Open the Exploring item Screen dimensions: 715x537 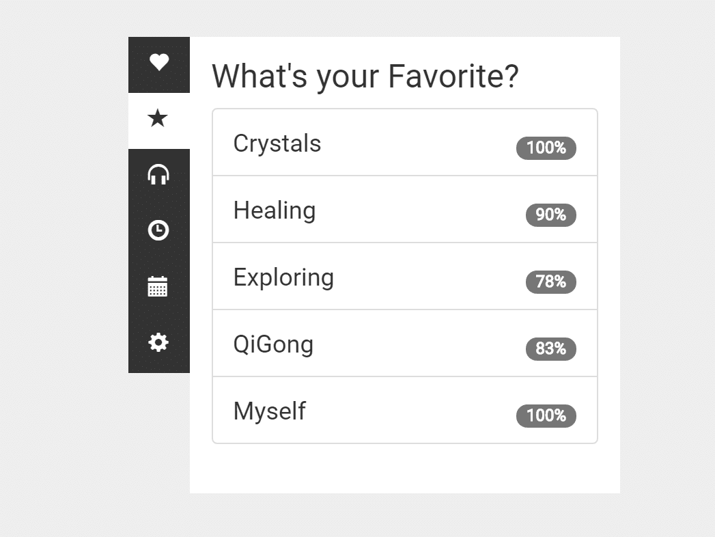404,276
